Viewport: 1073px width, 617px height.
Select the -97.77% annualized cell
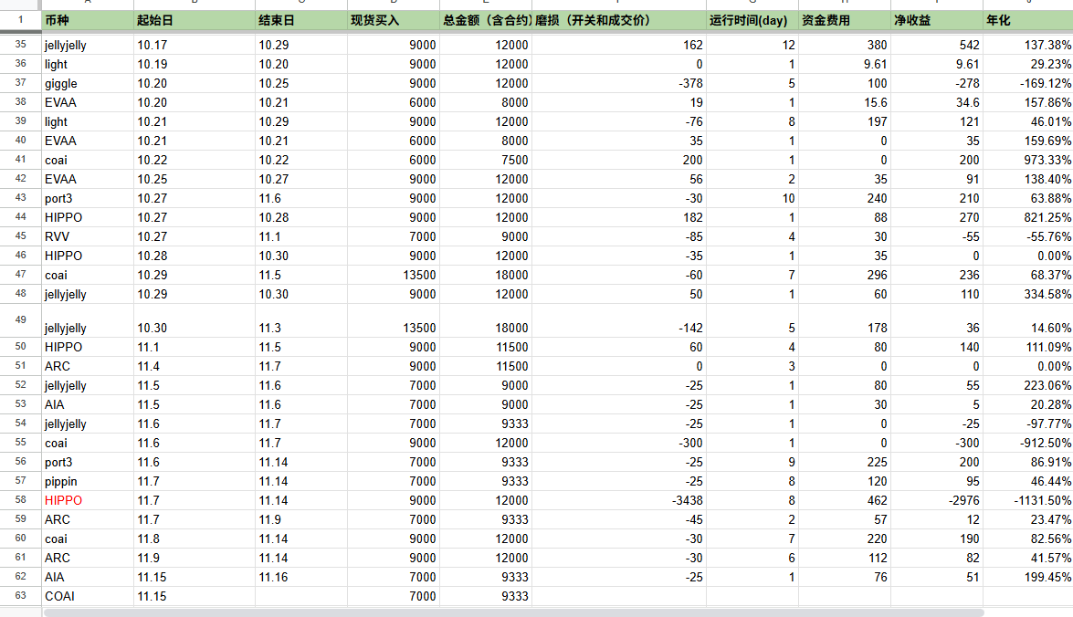pos(1028,424)
